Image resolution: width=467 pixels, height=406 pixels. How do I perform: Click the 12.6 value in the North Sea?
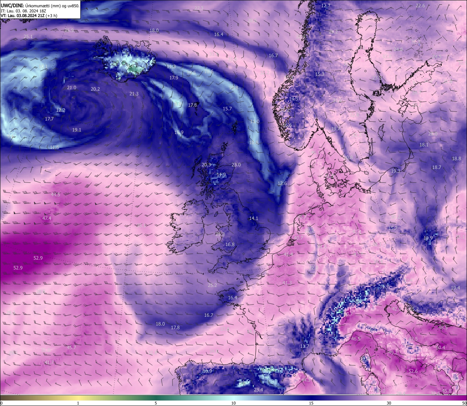pyautogui.click(x=282, y=184)
